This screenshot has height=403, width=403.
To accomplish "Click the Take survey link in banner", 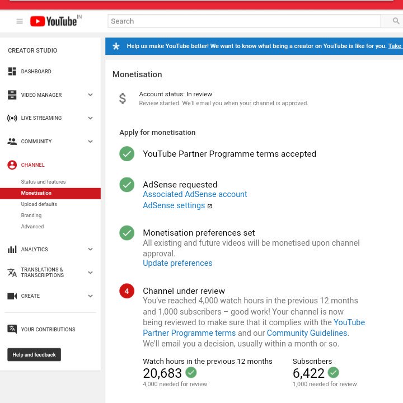I will pos(395,46).
